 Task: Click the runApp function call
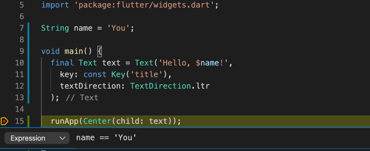[x=65, y=121]
